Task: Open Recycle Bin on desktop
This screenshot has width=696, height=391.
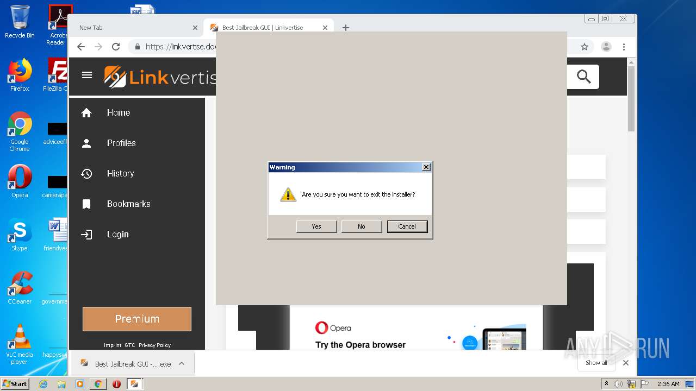Action: coord(20,22)
